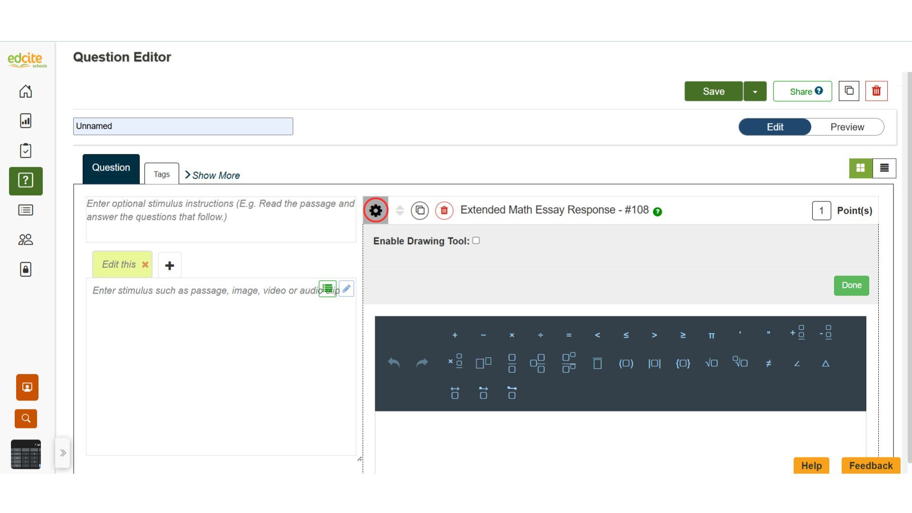
Task: Insert square root symbol from math toolbar
Action: [711, 363]
